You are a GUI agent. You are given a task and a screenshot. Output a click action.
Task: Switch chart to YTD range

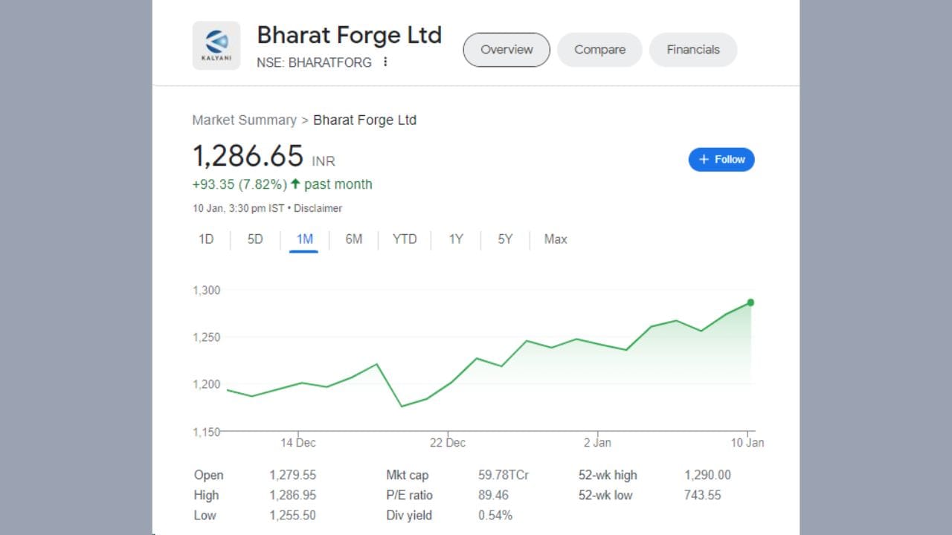click(x=405, y=239)
